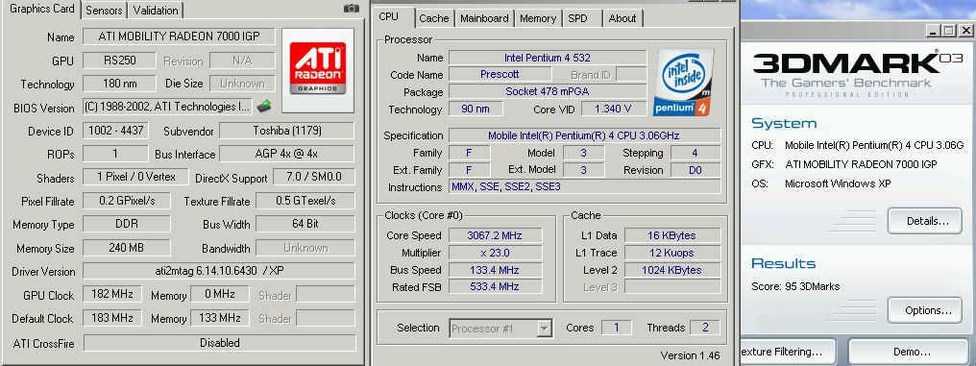Open the SPD tab in CPU-Z
The height and width of the screenshot is (366, 976).
pyautogui.click(x=577, y=18)
